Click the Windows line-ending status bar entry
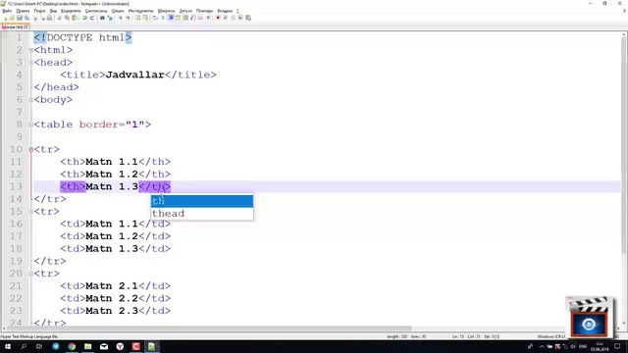The image size is (628, 353). pyautogui.click(x=551, y=336)
